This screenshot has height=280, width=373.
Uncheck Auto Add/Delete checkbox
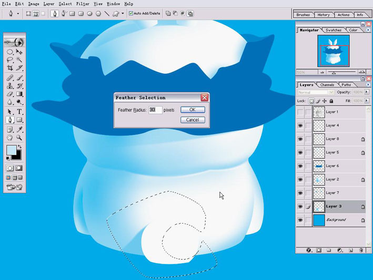click(131, 14)
